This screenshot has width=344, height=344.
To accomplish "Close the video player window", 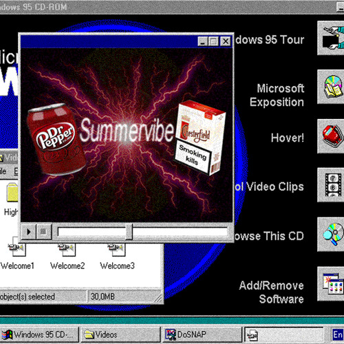I will pos(226,41).
